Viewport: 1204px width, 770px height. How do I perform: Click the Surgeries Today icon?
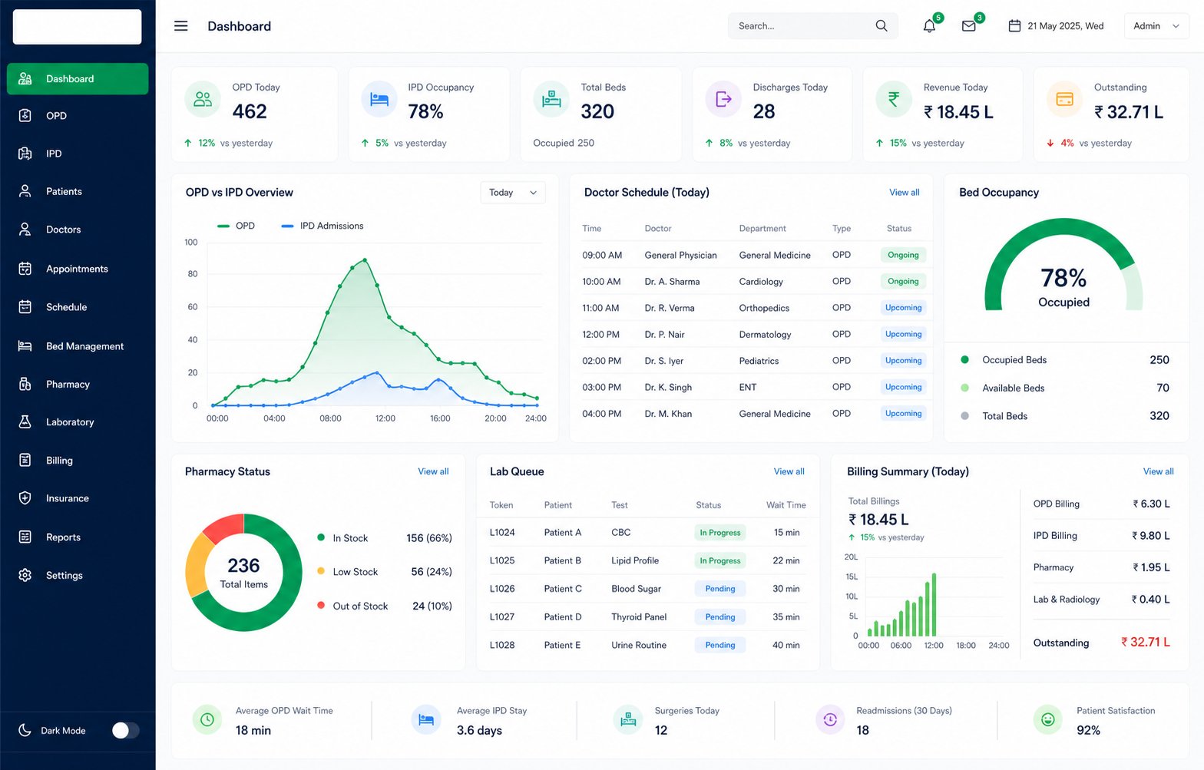[x=628, y=720]
